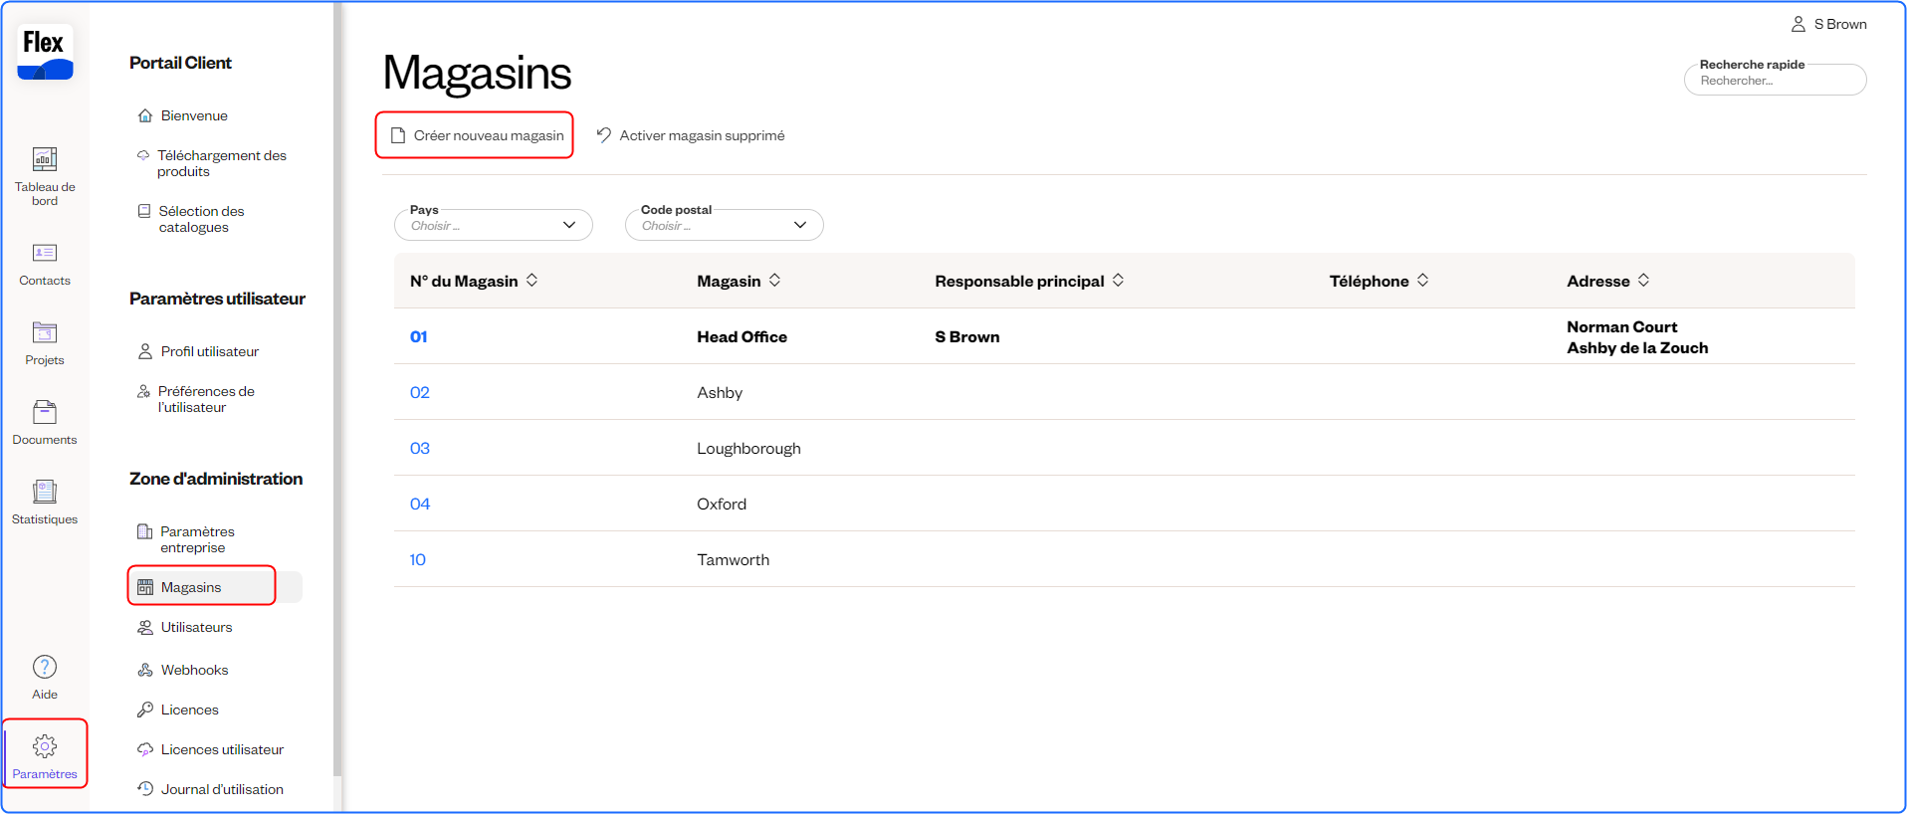Click the S Brown user profile icon

click(x=1799, y=24)
